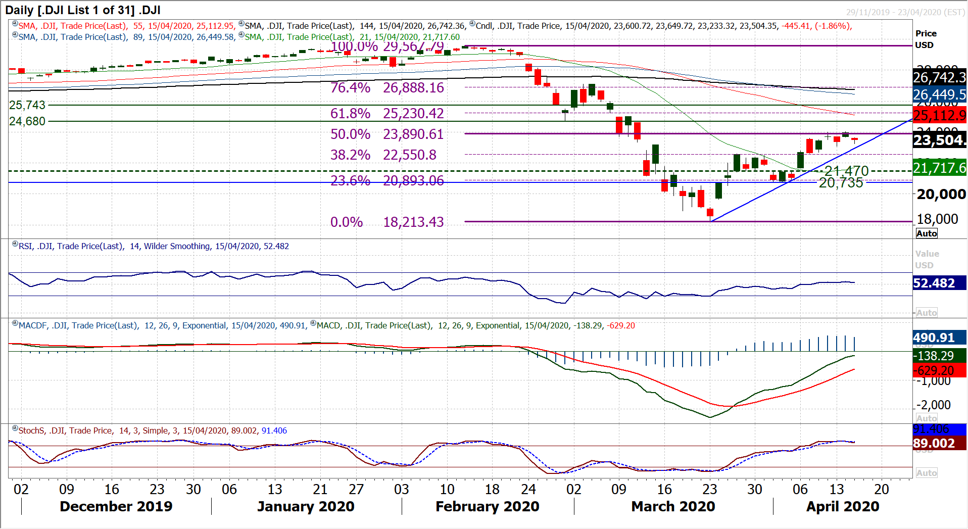Screen dimensions: 968x529
Task: Click the icon before the 55-period SMA legend
Action: pos(15,23)
